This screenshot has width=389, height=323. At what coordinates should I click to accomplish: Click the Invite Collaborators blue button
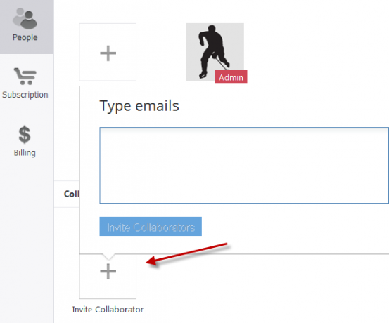[x=151, y=226]
